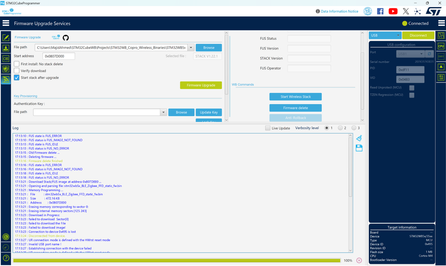Click the green progress bar at 100%
The height and width of the screenshot is (266, 446).
(177, 260)
